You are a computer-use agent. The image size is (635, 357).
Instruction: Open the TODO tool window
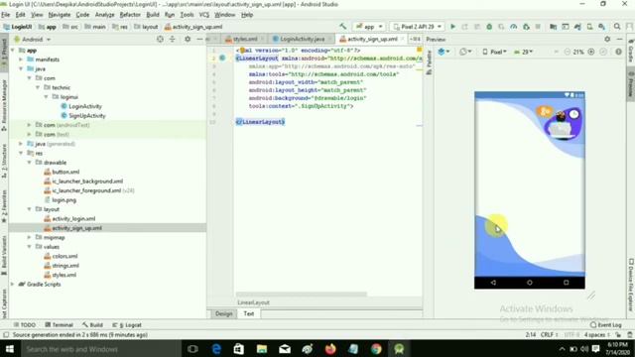[x=24, y=324]
